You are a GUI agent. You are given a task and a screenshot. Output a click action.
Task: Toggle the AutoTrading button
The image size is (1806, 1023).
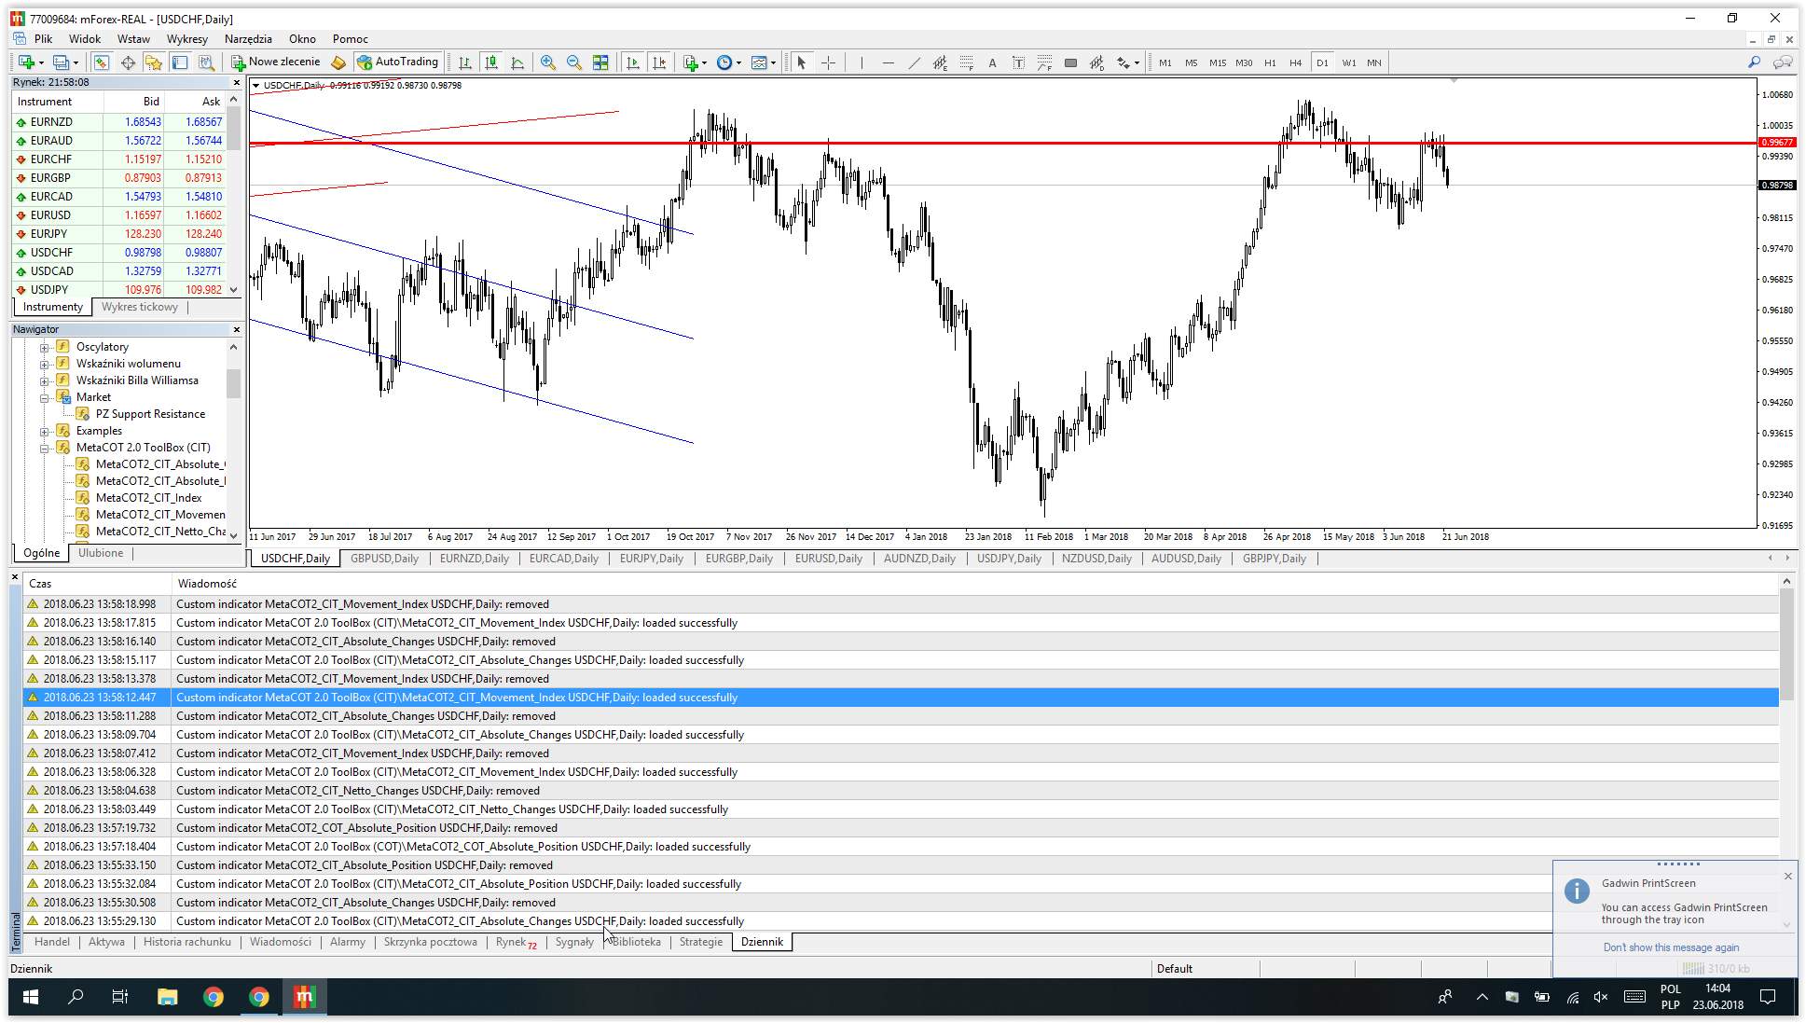(x=398, y=62)
